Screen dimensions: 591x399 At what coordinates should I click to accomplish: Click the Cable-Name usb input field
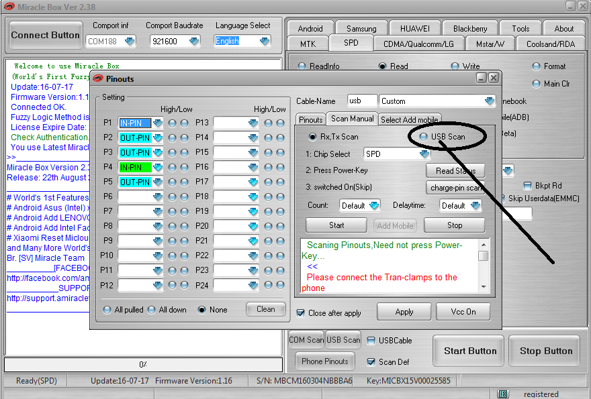(x=362, y=101)
